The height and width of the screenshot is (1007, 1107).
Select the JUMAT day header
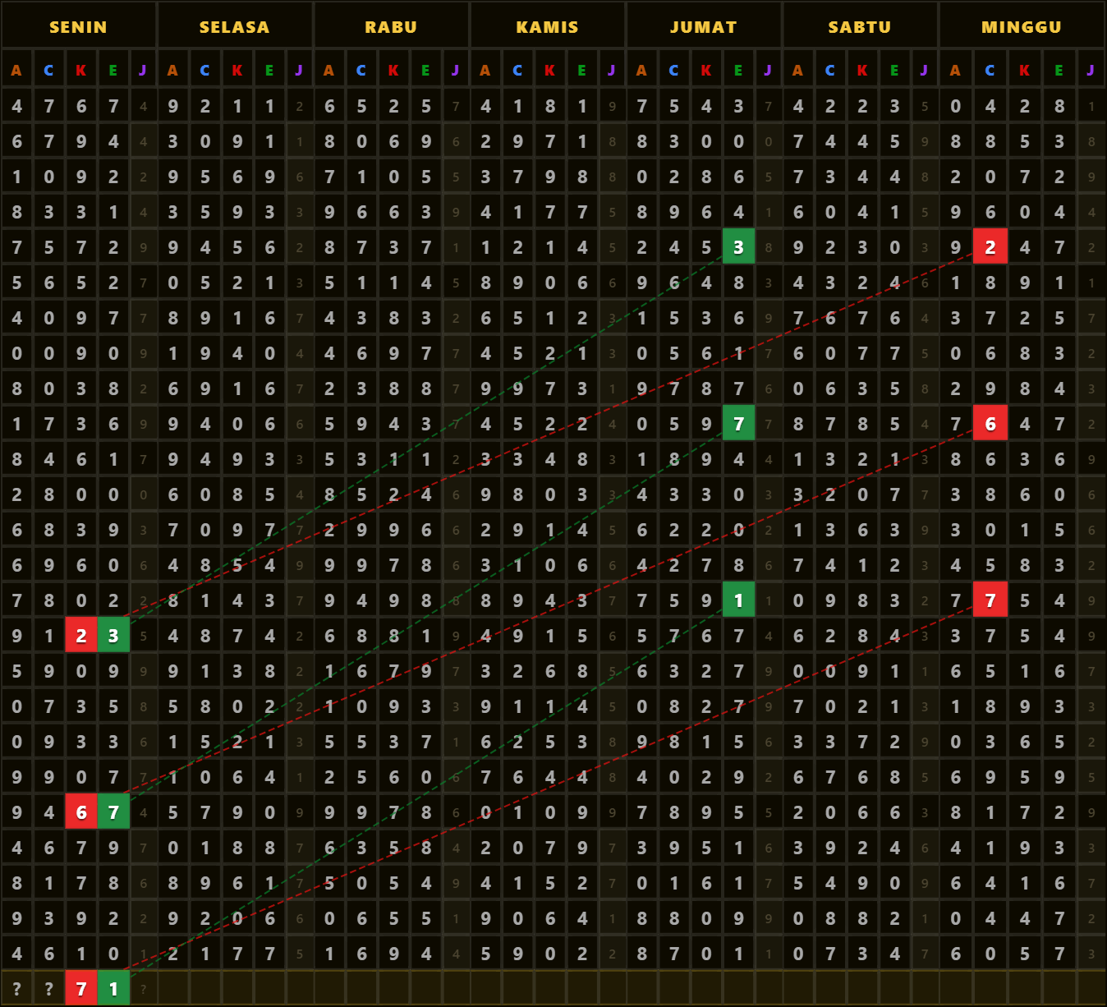704,26
